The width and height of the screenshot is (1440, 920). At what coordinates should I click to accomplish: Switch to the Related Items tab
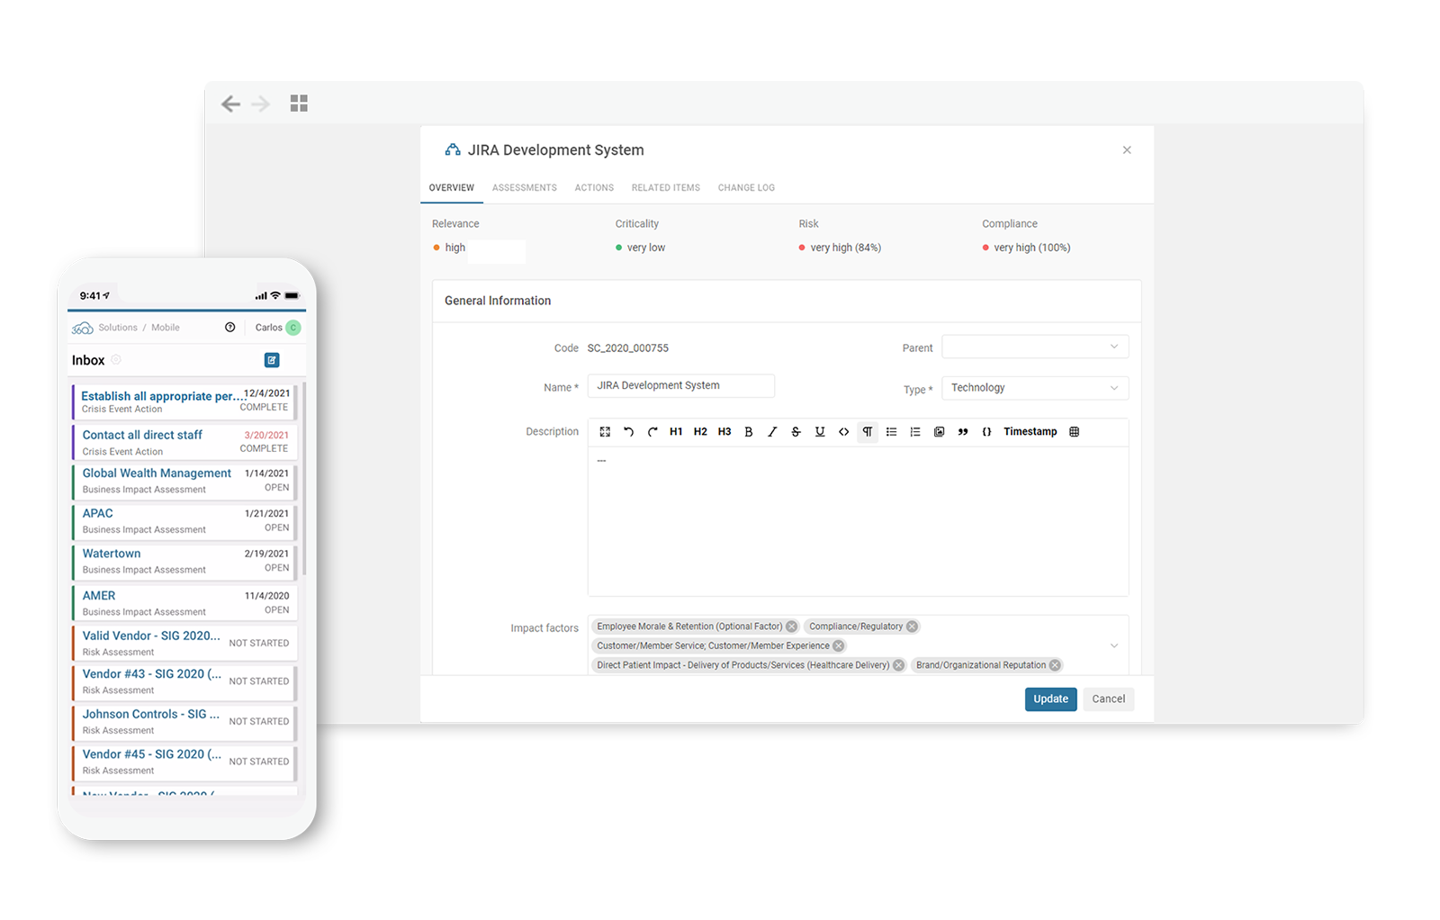[666, 188]
